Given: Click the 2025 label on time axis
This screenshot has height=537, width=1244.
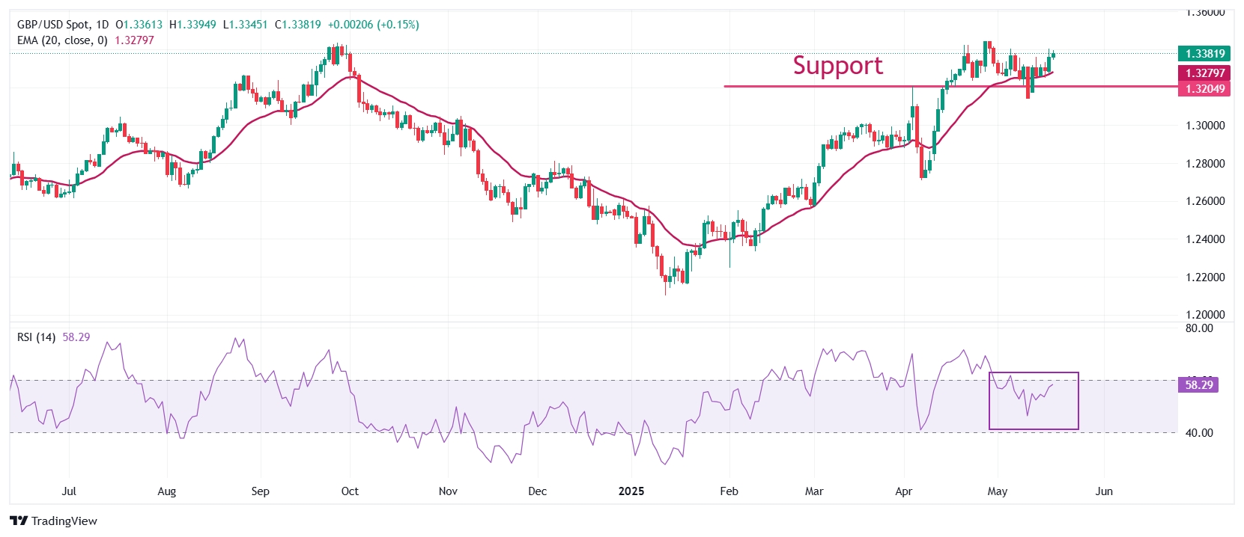Looking at the screenshot, I should tap(631, 491).
